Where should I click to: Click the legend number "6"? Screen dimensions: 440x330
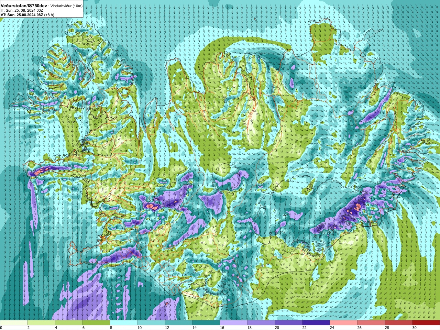click(x=84, y=328)
